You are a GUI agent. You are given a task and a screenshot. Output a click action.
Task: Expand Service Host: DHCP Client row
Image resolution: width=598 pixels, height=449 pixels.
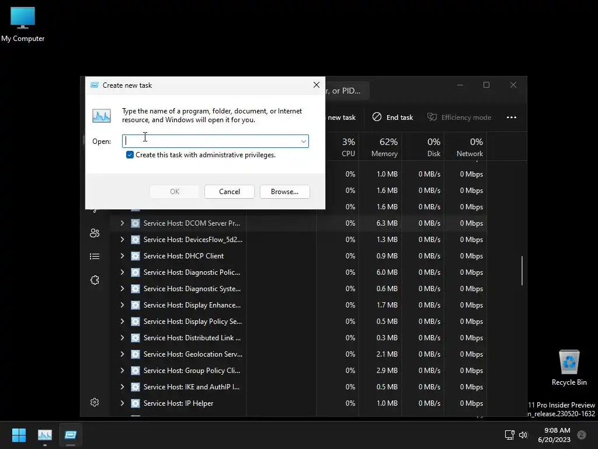tap(122, 256)
